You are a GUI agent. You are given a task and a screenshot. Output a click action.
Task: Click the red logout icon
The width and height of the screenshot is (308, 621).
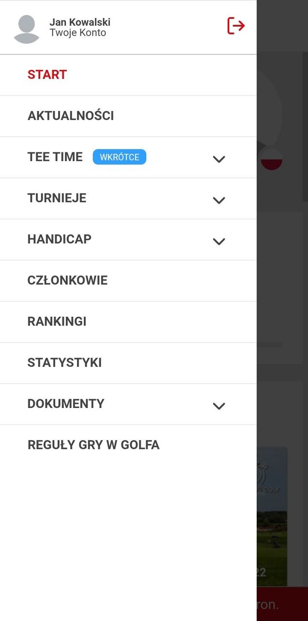pos(236,26)
